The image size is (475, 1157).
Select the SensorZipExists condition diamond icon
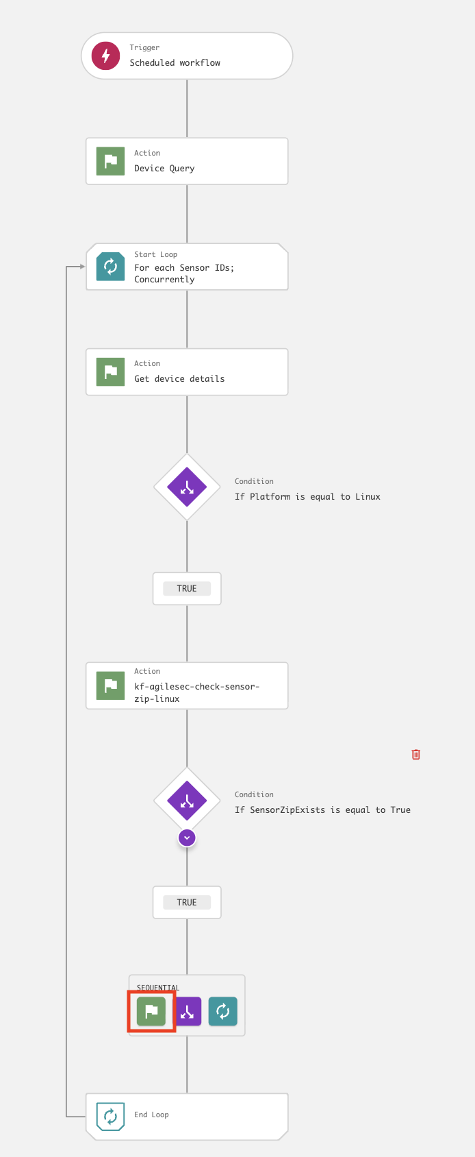click(187, 801)
